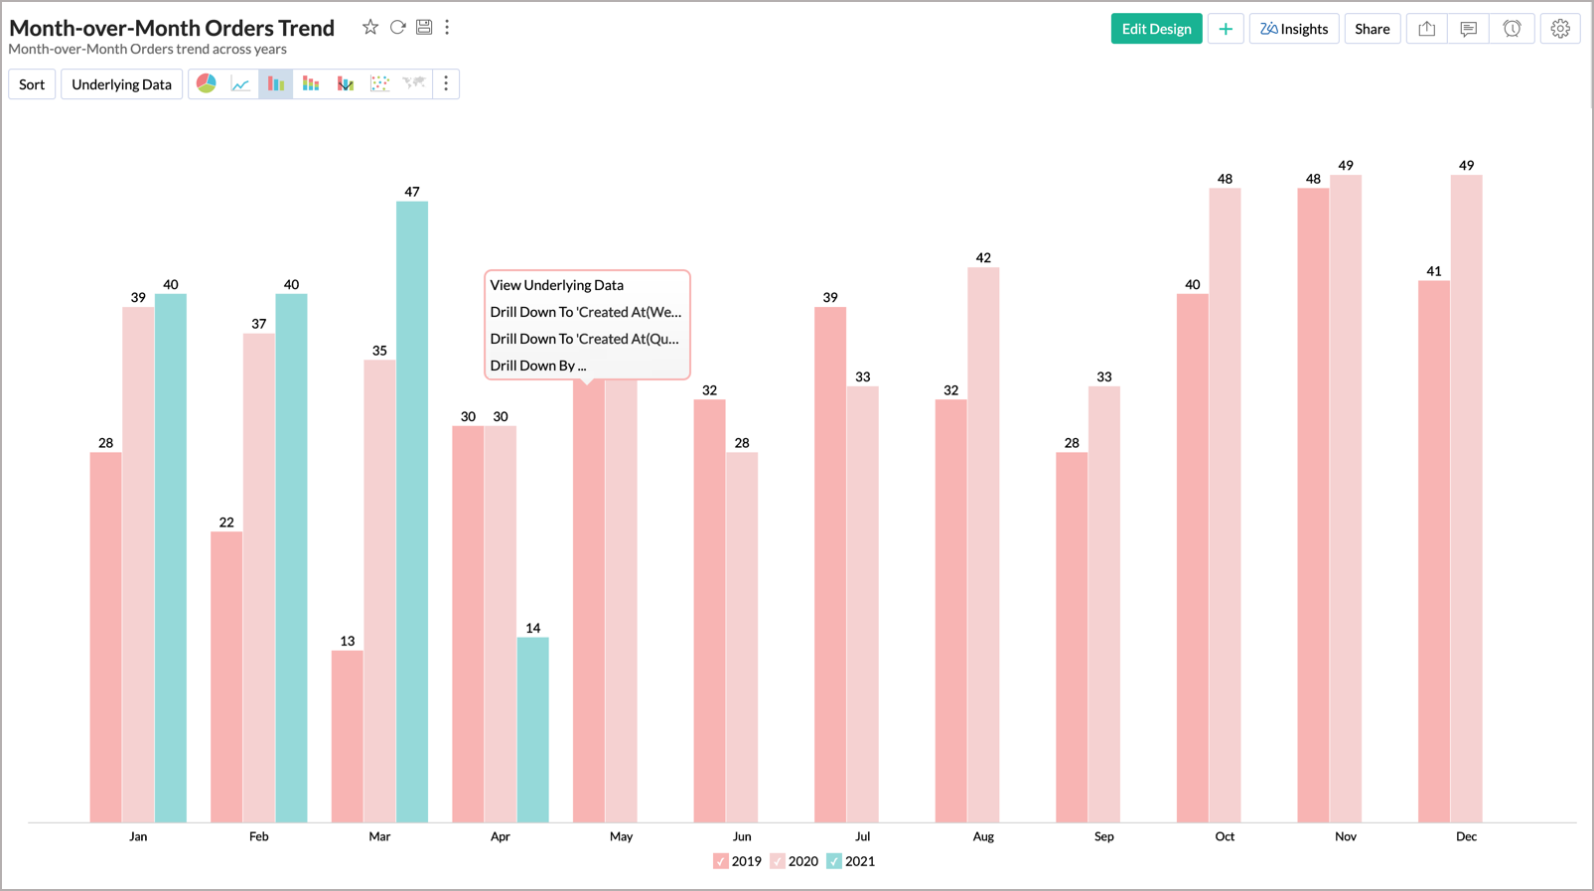1594x891 pixels.
Task: Open the alarm clock schedule icon
Action: click(x=1512, y=29)
